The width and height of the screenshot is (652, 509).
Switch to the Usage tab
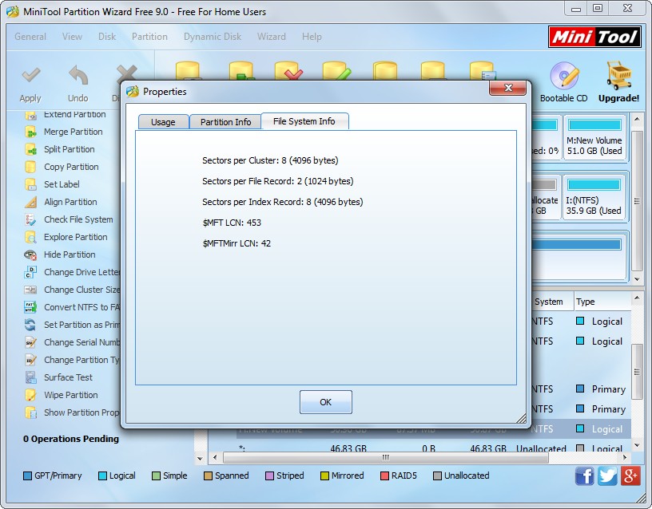[163, 122]
